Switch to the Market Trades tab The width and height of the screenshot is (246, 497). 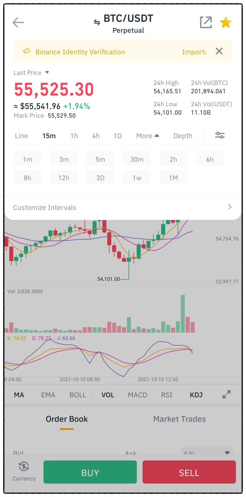pyautogui.click(x=180, y=419)
